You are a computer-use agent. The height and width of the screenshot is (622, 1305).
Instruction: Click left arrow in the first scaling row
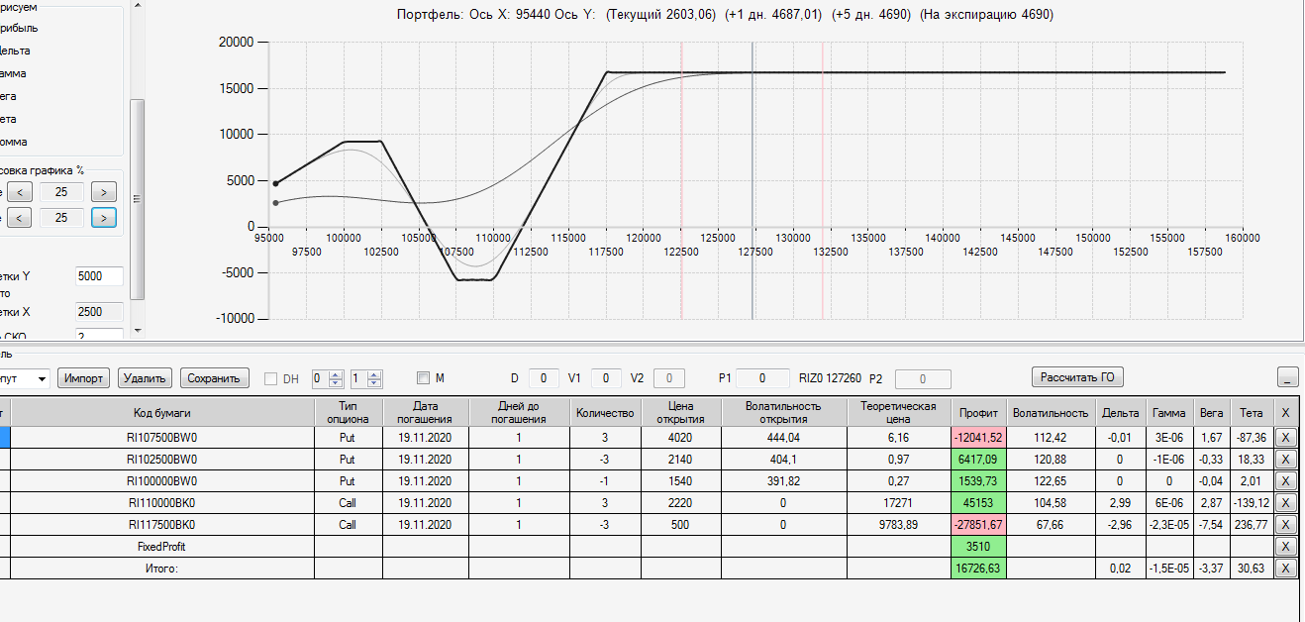[20, 191]
